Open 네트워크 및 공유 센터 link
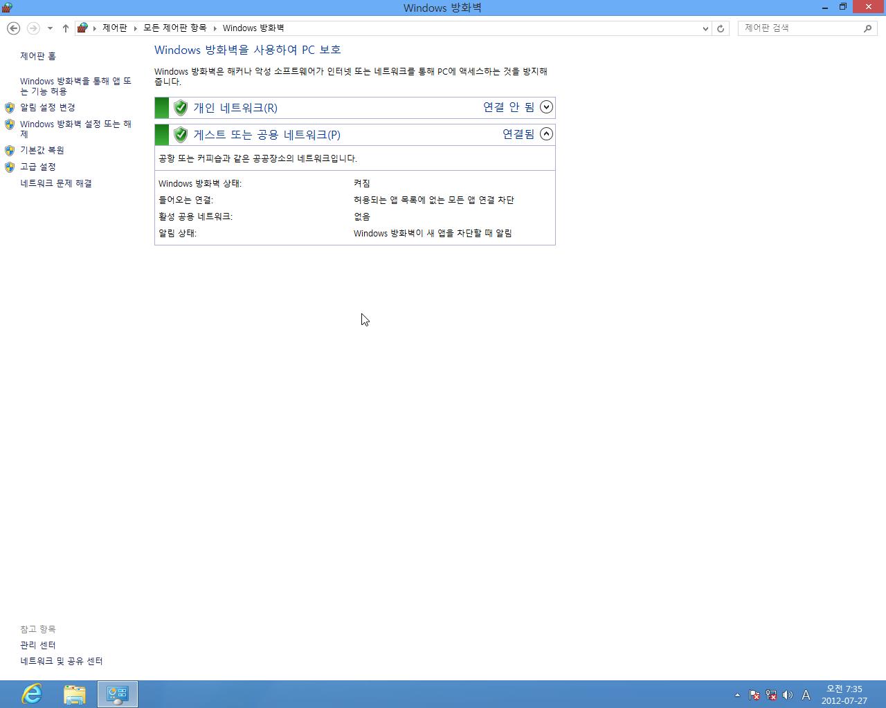The height and width of the screenshot is (708, 886). tap(62, 661)
